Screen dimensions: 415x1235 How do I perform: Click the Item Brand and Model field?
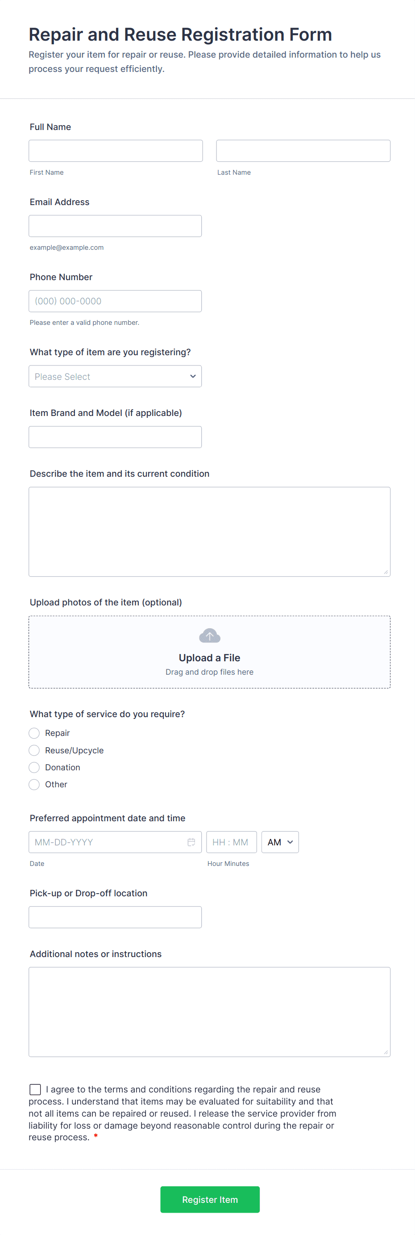point(115,436)
